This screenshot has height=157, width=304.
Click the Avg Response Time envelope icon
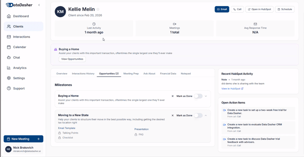[x=255, y=24]
